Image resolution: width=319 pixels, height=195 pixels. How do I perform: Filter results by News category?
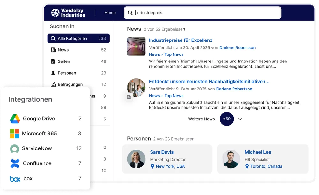78,50
